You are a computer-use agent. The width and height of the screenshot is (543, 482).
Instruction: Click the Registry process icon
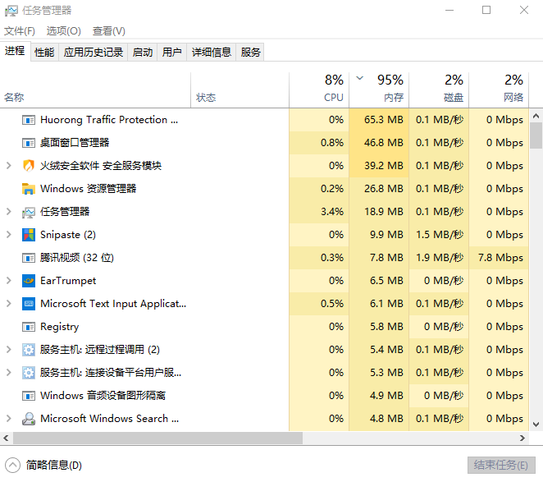(x=29, y=327)
